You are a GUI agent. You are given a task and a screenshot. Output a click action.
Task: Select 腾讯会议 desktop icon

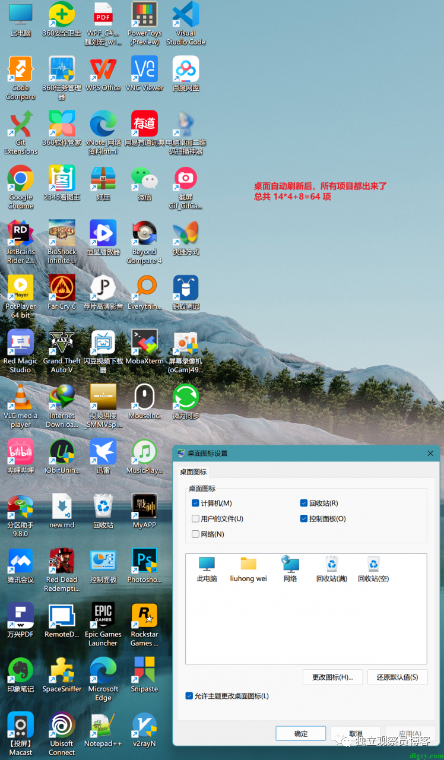(20, 566)
